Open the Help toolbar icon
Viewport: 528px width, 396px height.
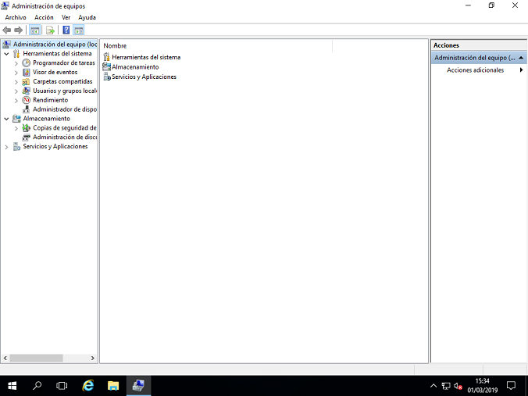click(66, 30)
